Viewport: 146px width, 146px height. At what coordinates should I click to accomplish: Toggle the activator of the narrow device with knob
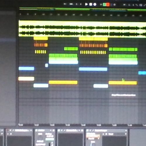point(36,130)
